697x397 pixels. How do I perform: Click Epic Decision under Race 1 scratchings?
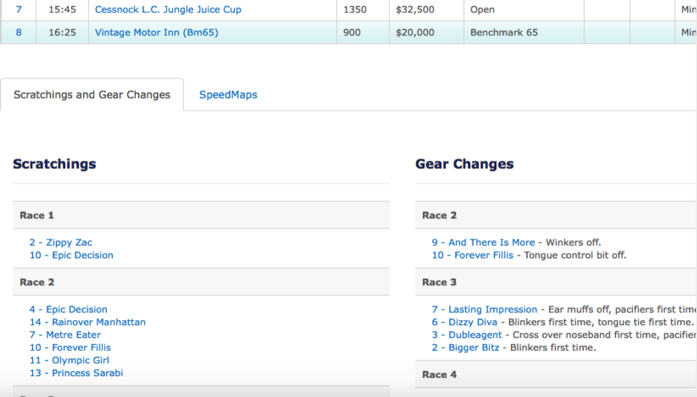[x=72, y=256]
